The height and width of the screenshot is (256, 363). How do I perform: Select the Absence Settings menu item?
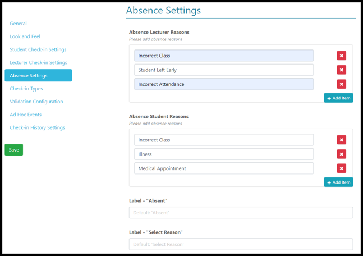38,75
